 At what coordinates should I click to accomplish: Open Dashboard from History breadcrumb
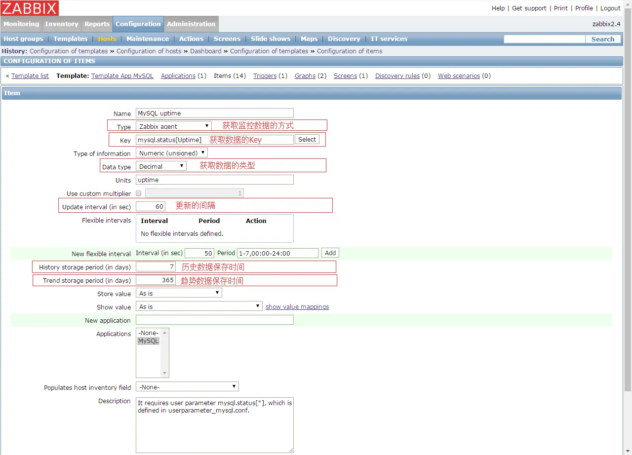(205, 51)
